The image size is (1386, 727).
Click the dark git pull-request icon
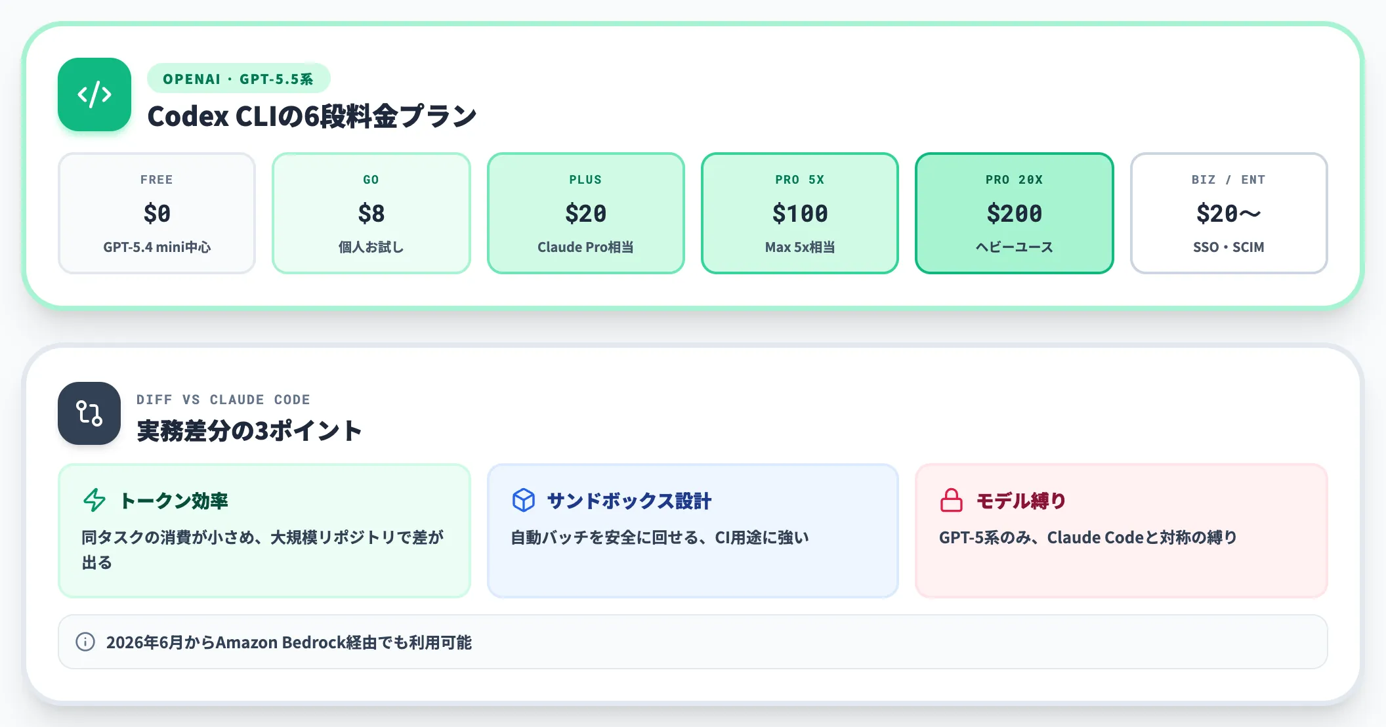point(89,413)
